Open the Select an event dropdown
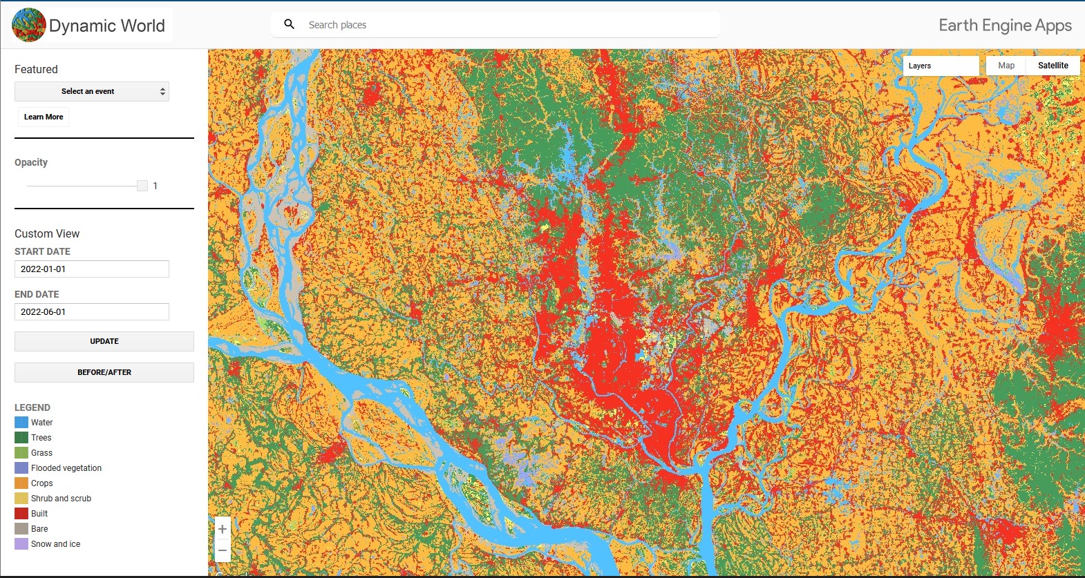This screenshot has width=1085, height=578. pos(92,91)
